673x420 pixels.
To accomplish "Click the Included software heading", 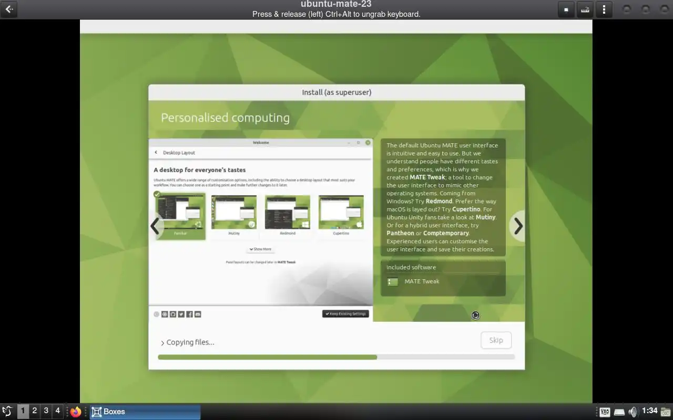I will click(411, 267).
